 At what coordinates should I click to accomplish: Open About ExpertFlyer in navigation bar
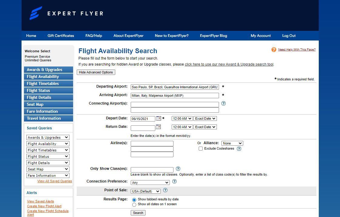(128, 36)
